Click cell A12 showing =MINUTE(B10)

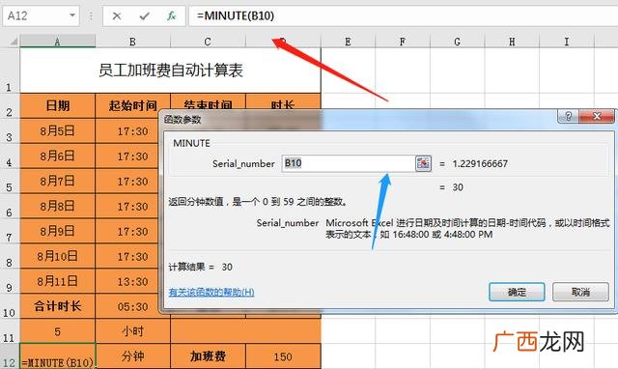[58, 356]
